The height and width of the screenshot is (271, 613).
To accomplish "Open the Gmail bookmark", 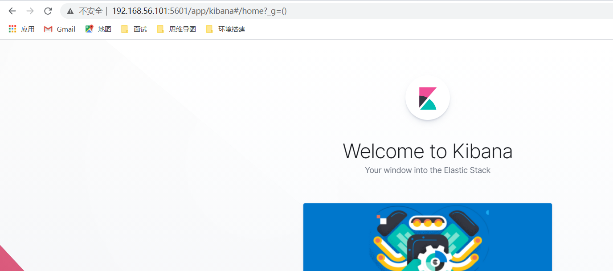I will coord(60,29).
